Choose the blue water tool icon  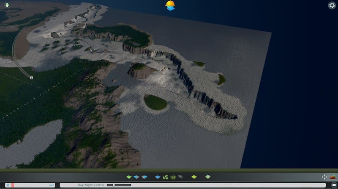pos(158,177)
